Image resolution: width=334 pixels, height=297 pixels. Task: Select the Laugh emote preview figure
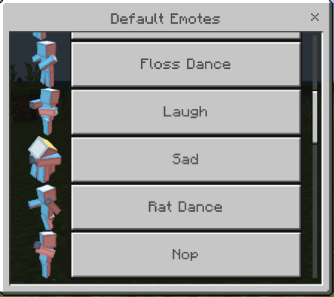(45, 112)
